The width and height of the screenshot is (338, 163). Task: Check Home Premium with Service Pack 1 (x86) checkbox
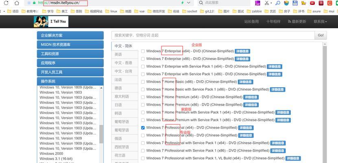click(143, 120)
